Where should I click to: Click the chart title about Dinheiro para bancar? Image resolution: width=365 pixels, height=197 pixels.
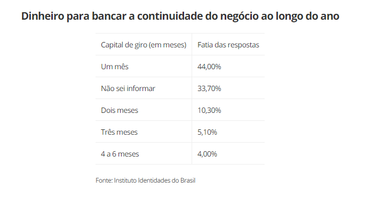(x=180, y=17)
